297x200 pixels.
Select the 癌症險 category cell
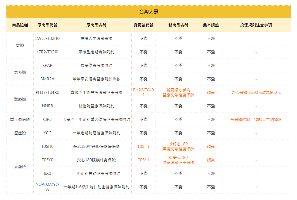(x=20, y=133)
